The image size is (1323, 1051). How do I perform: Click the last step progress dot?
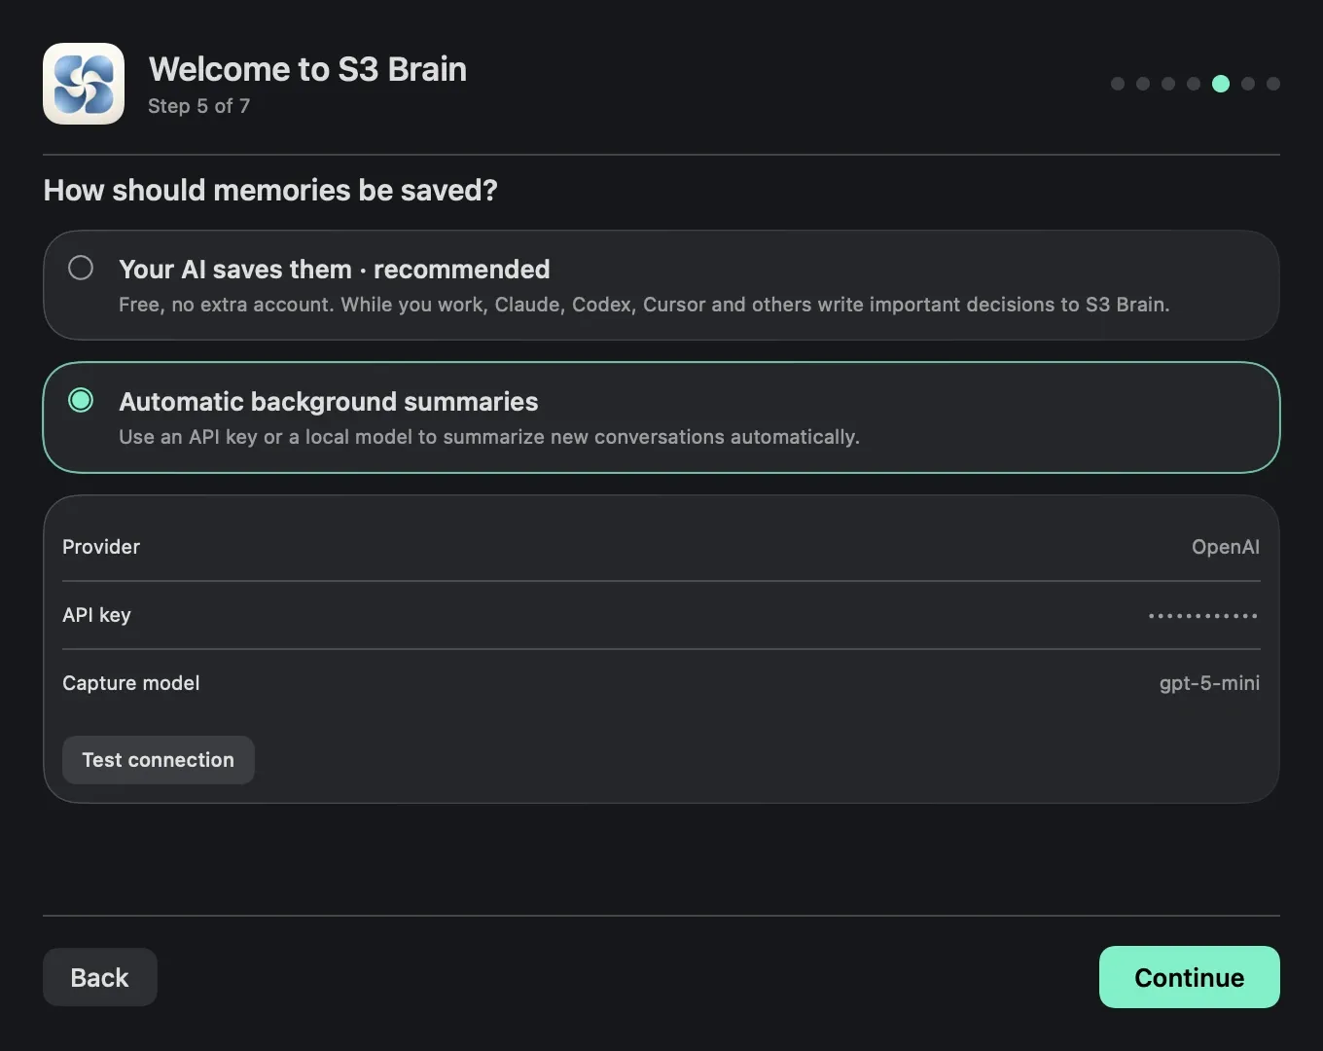[1273, 84]
